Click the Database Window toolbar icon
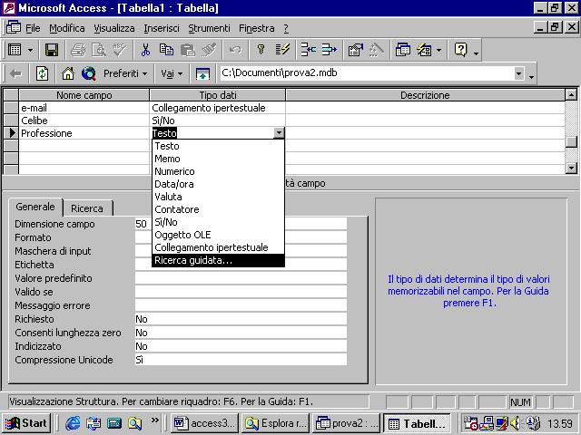Viewport: 581px width, 435px height. [402, 50]
